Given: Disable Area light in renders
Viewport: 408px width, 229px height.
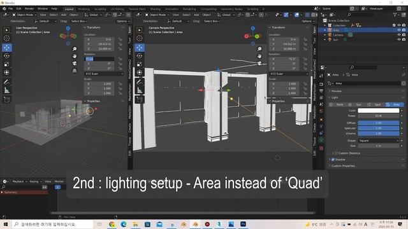Looking at the screenshot, I should 404,30.
